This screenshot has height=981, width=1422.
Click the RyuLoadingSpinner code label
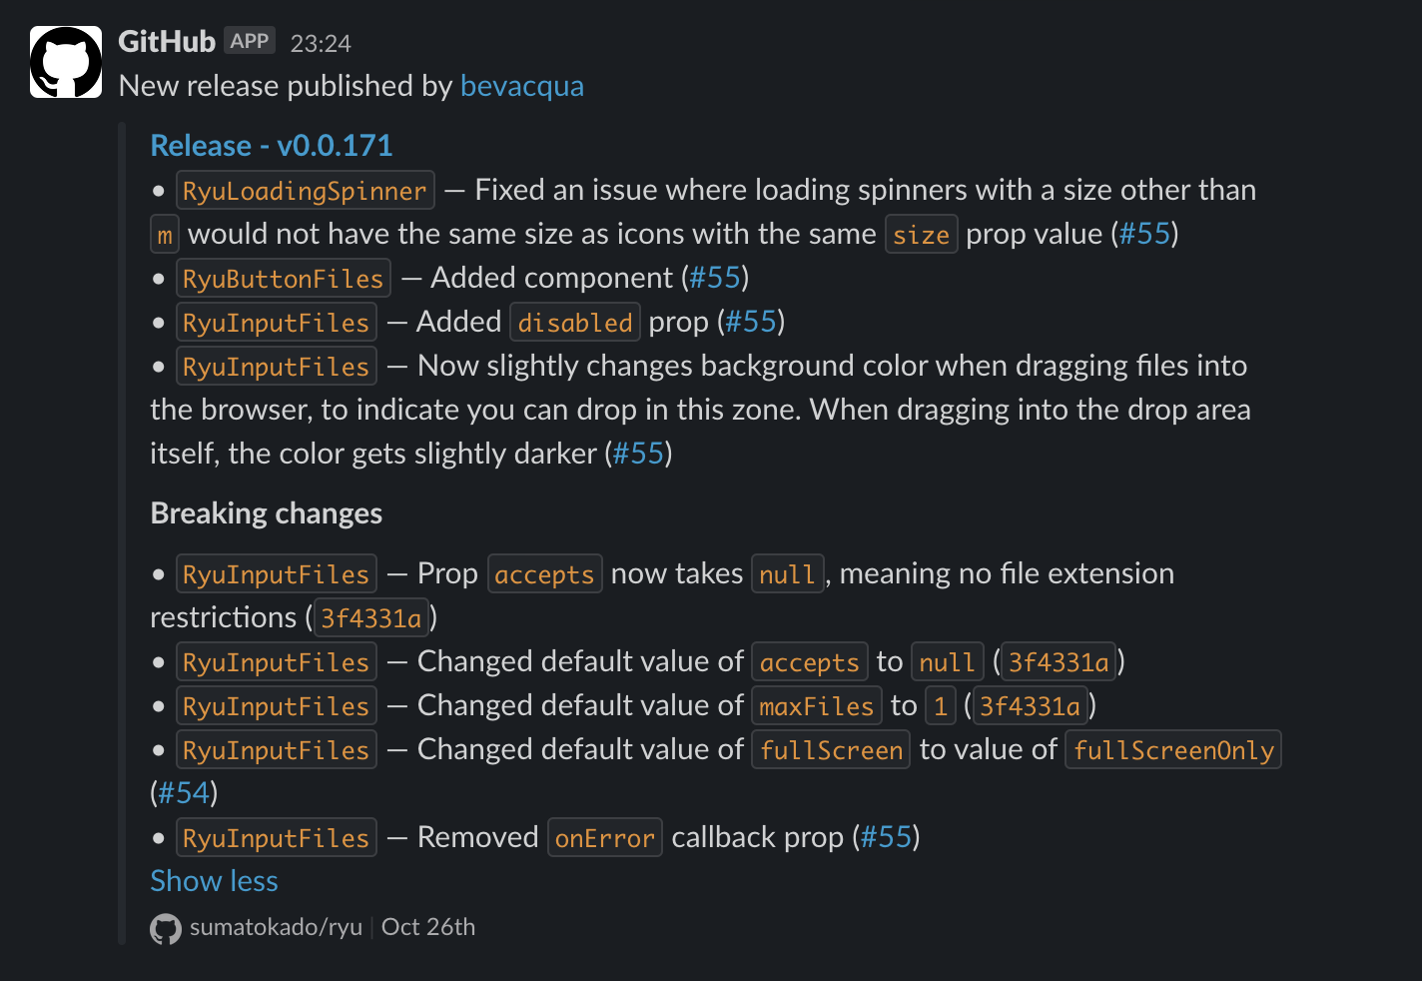305,191
